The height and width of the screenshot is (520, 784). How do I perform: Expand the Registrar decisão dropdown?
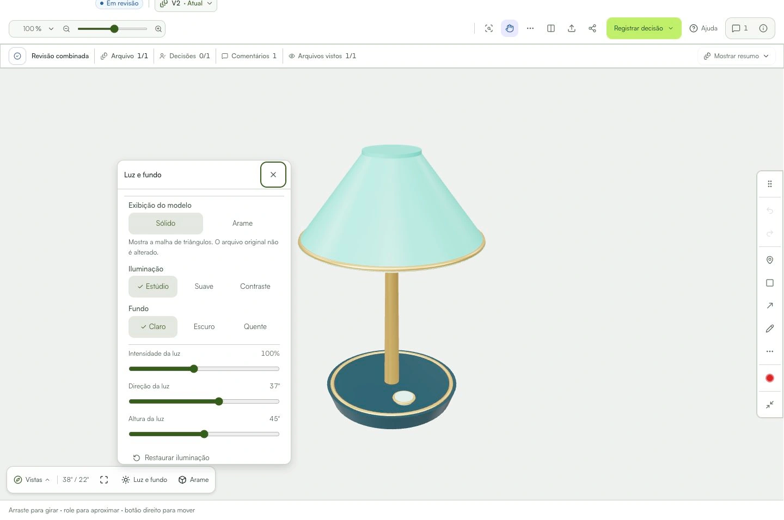pyautogui.click(x=644, y=28)
